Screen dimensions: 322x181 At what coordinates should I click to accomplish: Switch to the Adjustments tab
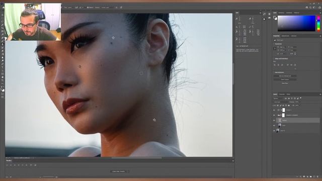tap(285, 36)
